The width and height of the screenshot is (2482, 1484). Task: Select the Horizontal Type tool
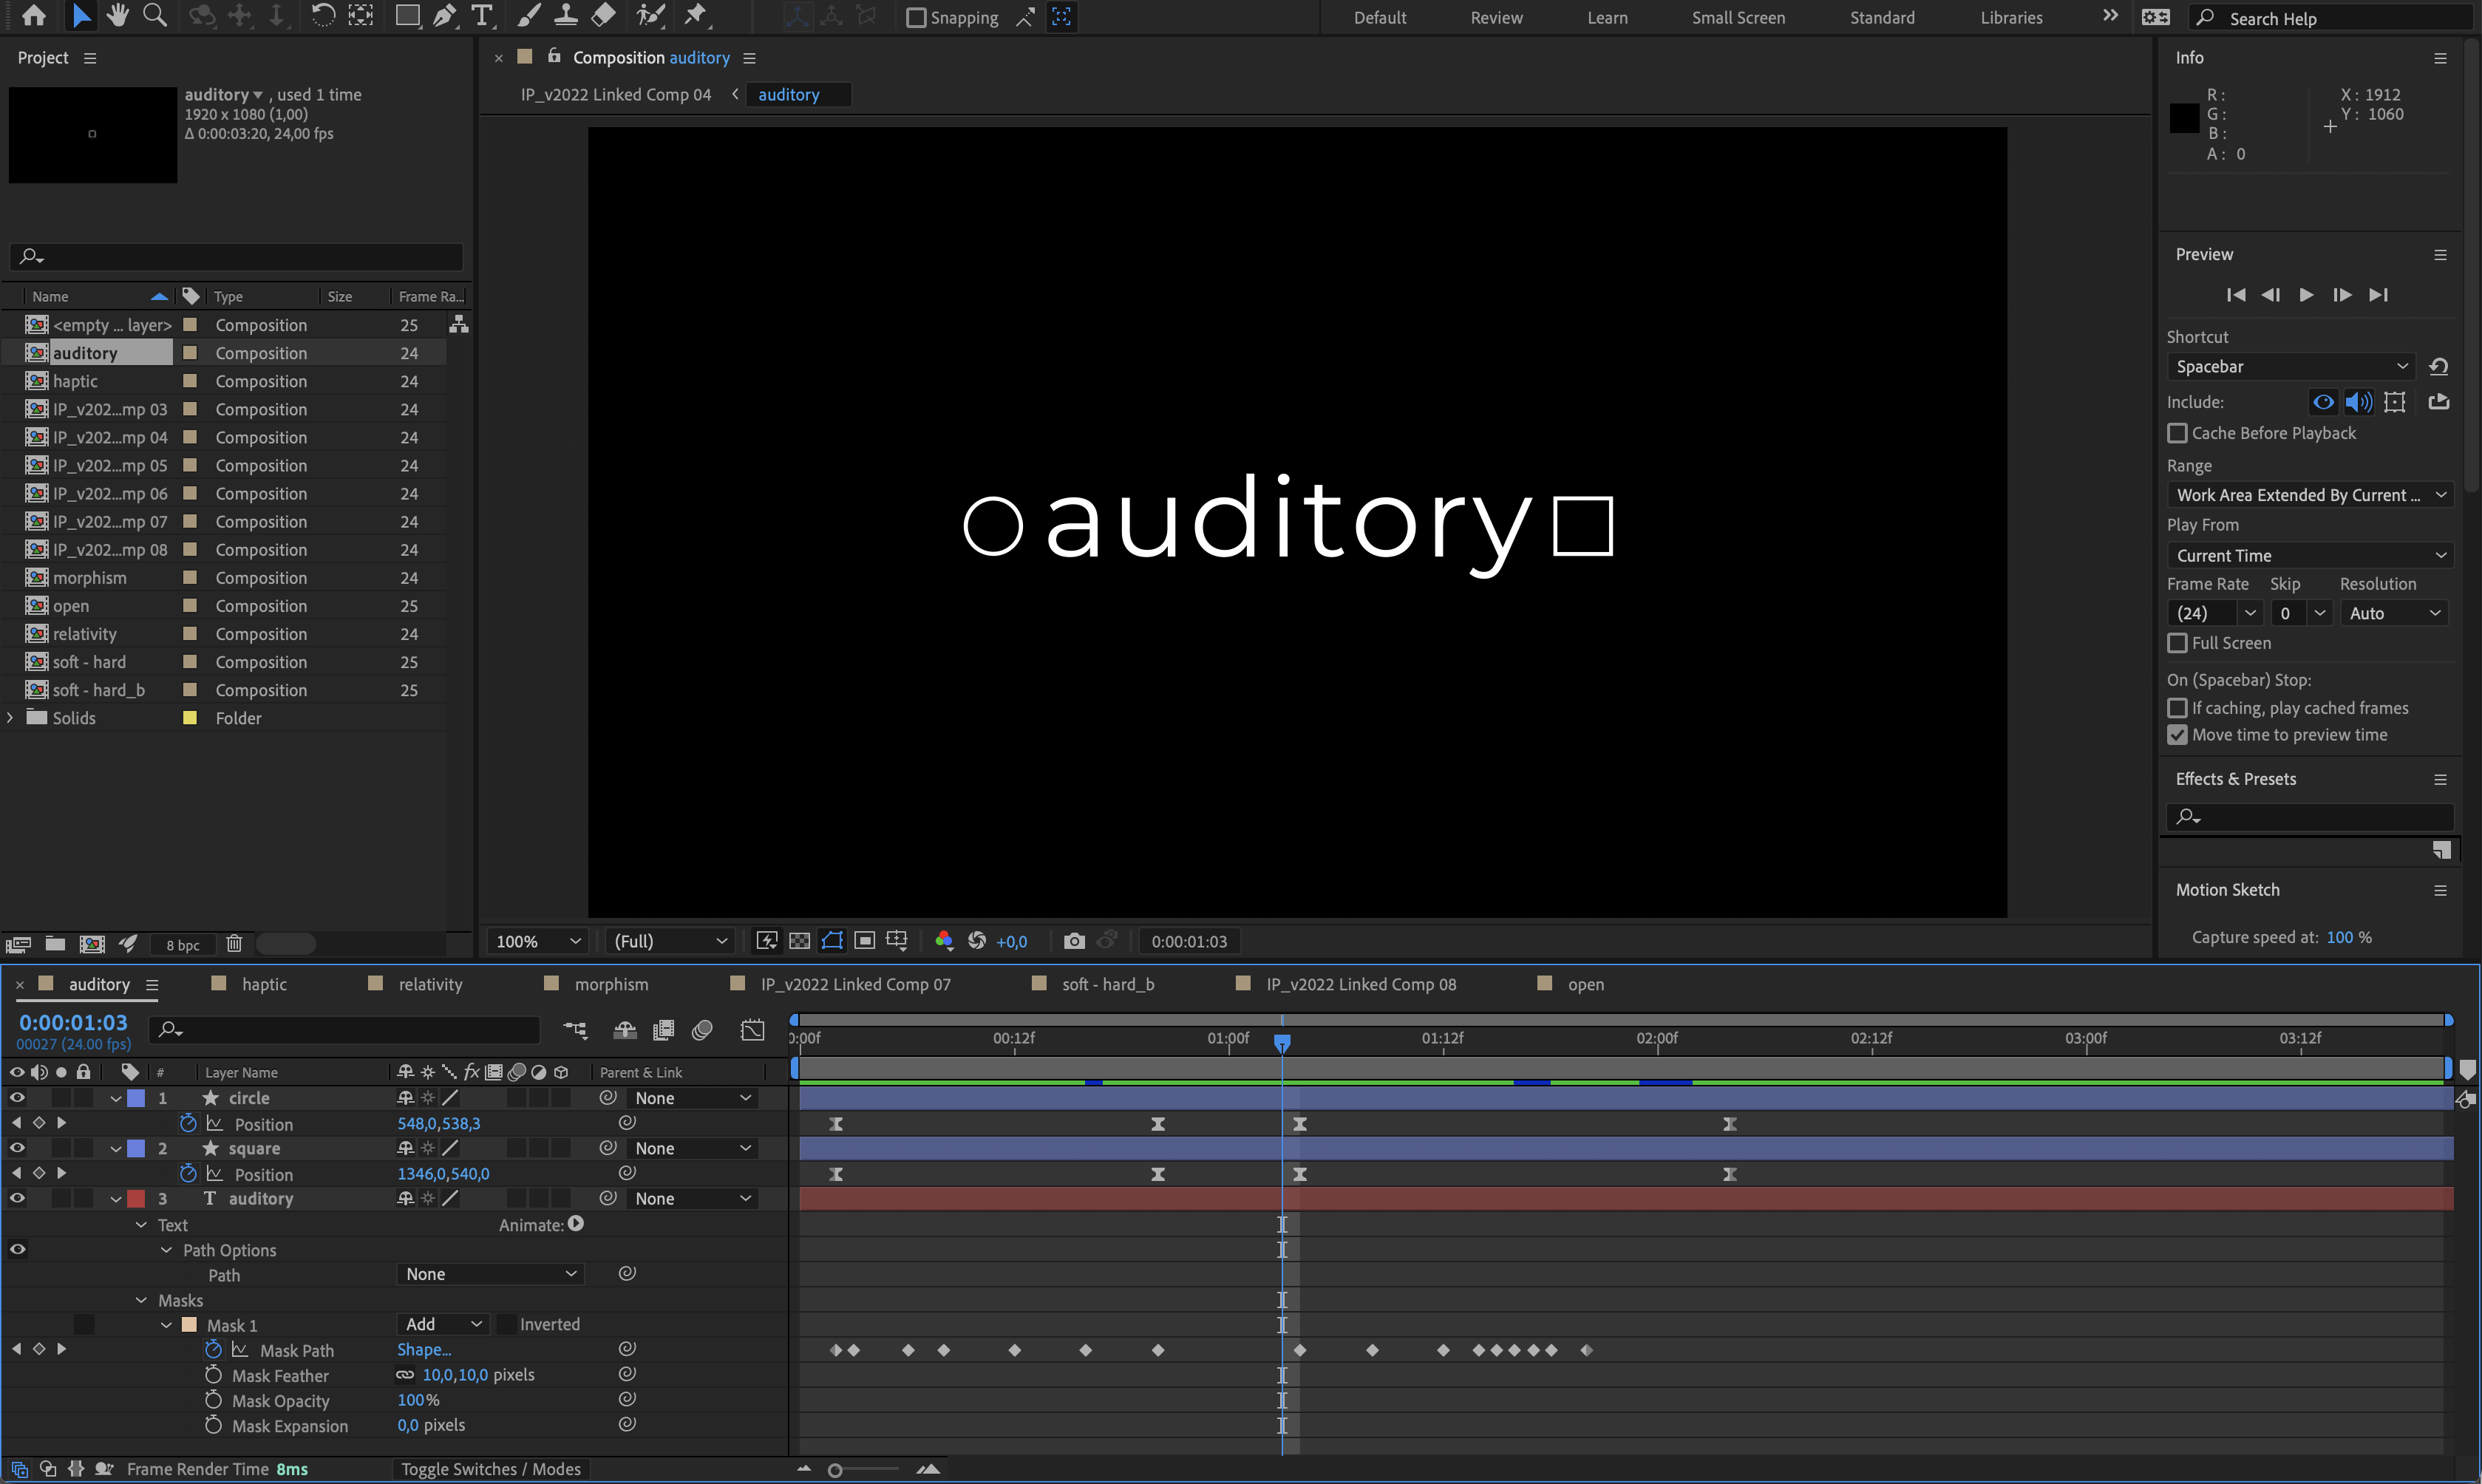coord(482,15)
